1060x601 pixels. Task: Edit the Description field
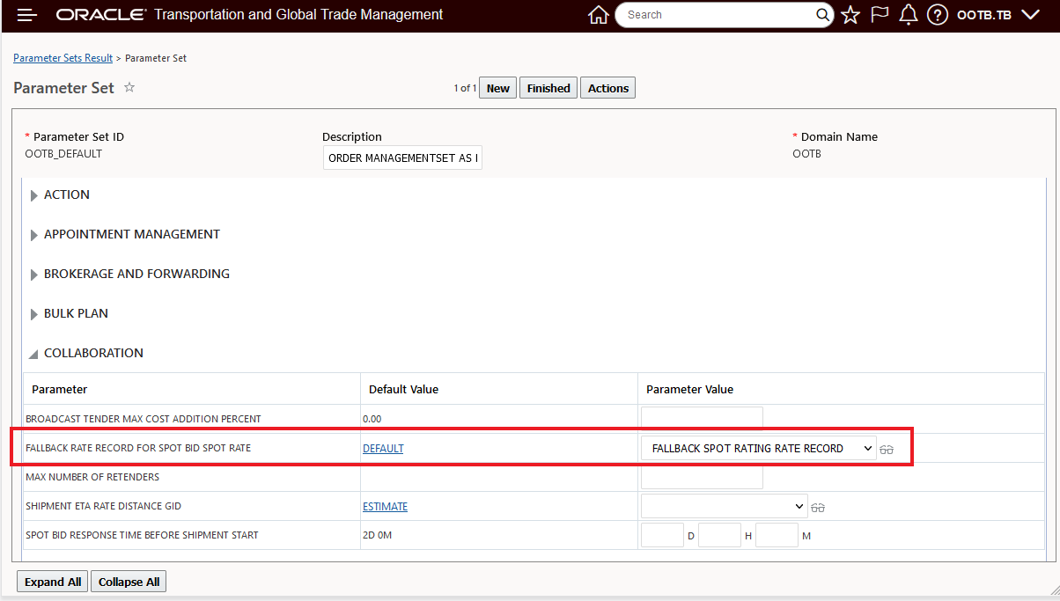402,158
